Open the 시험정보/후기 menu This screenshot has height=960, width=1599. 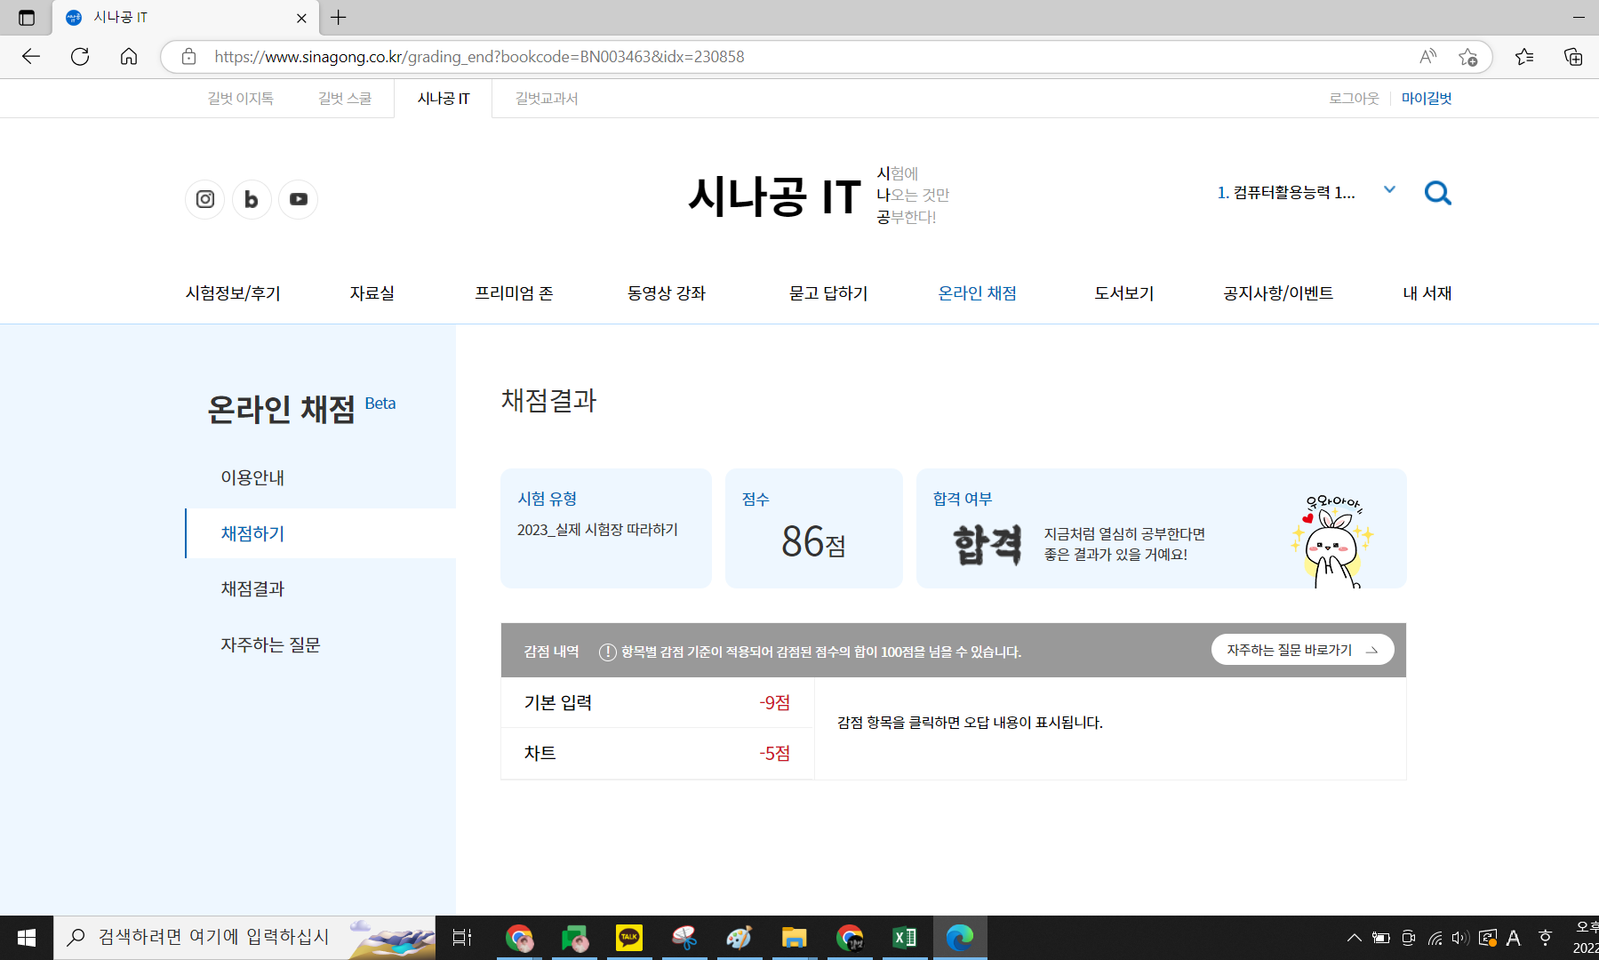[x=233, y=293]
